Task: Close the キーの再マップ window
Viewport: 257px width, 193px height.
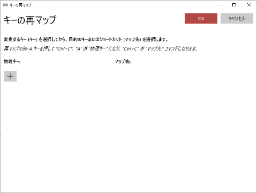Action: 249,5
